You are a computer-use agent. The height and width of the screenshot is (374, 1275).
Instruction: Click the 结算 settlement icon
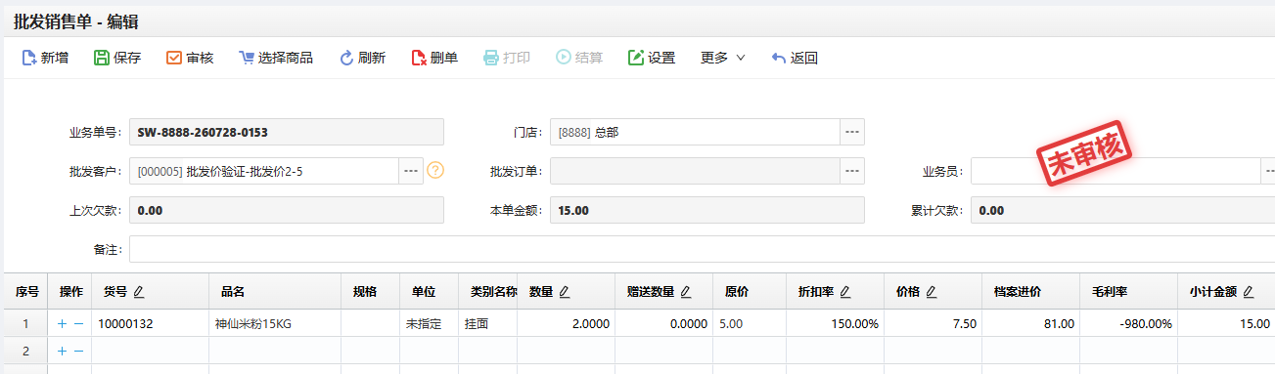click(x=564, y=58)
